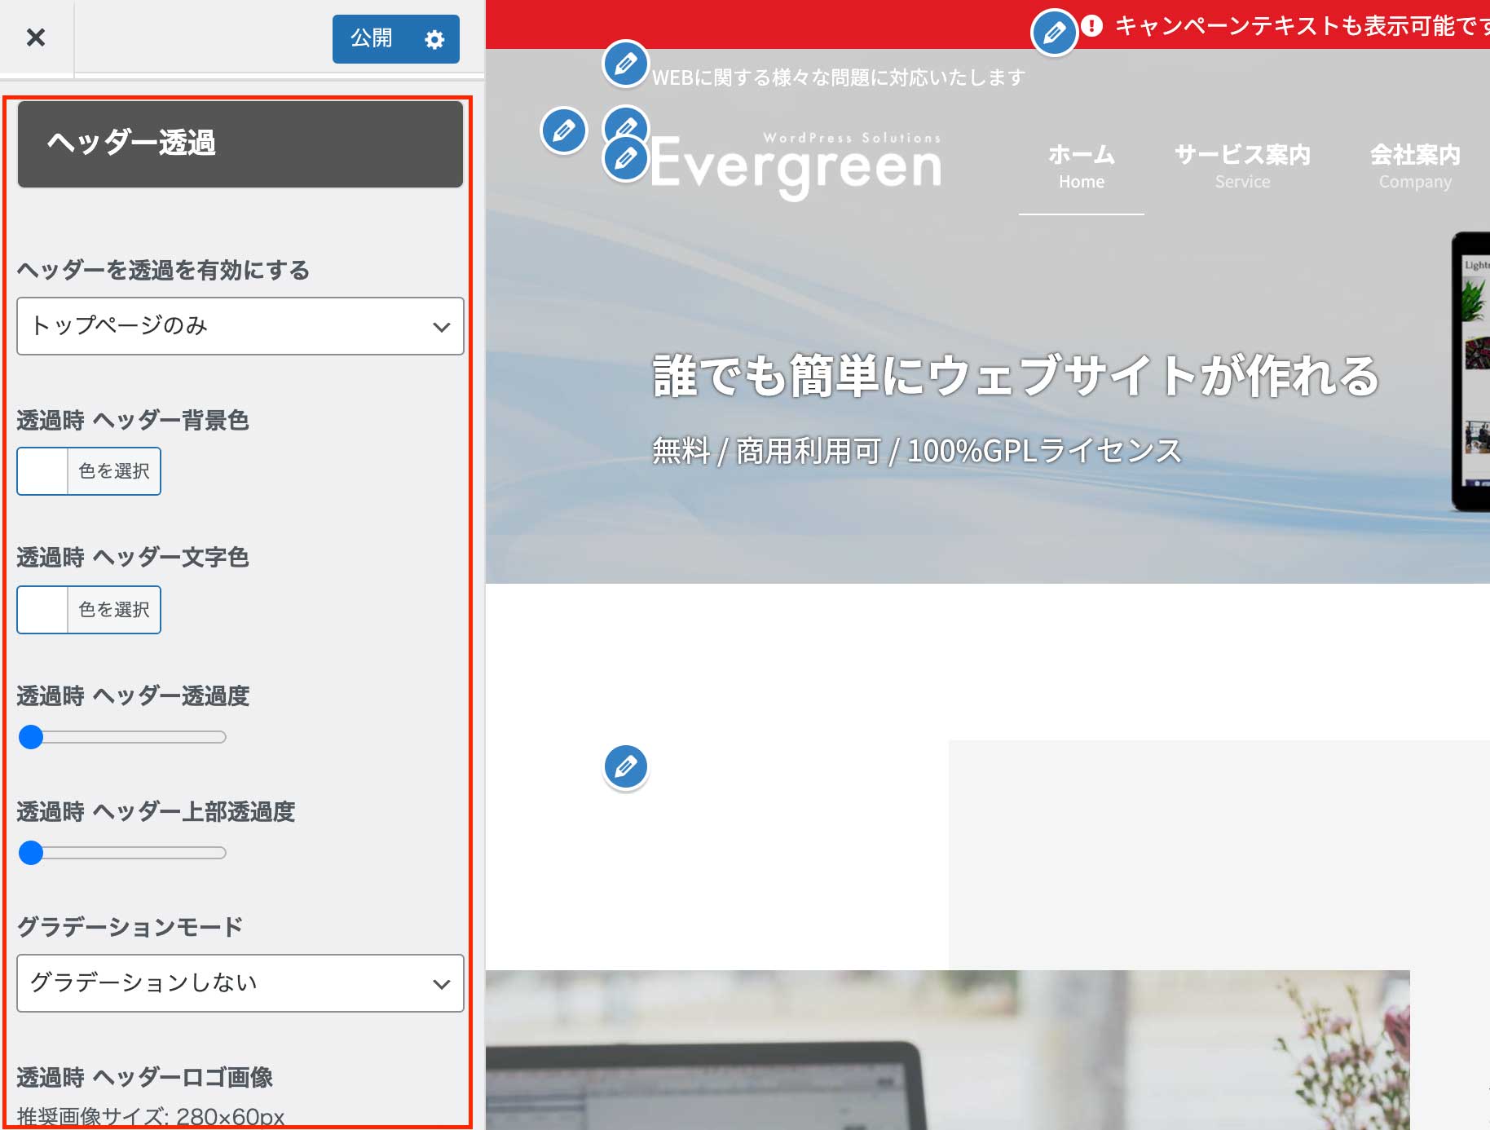Click the edit pencil touching the Evergreen logo

(x=625, y=159)
